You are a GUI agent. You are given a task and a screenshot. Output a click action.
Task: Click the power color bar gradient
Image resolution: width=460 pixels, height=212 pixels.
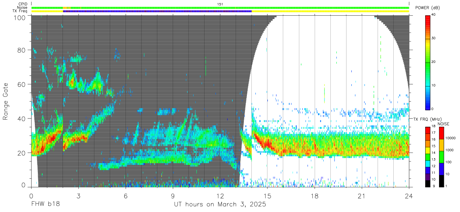click(428, 62)
